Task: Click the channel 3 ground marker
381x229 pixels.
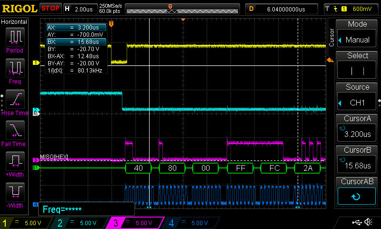Action: tap(36, 160)
